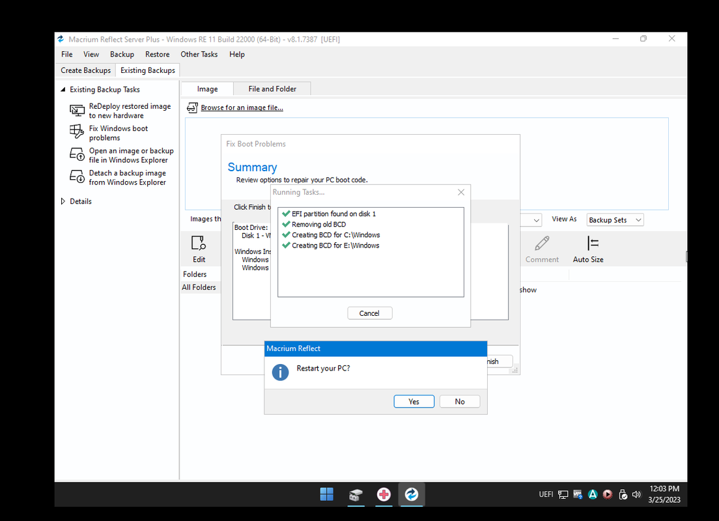Click the Edit toolbar icon

point(199,243)
